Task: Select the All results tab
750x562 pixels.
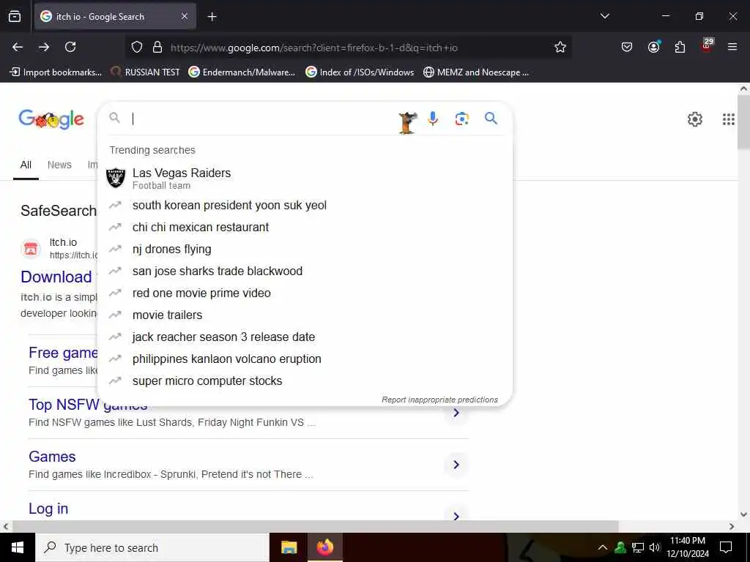Action: click(26, 165)
